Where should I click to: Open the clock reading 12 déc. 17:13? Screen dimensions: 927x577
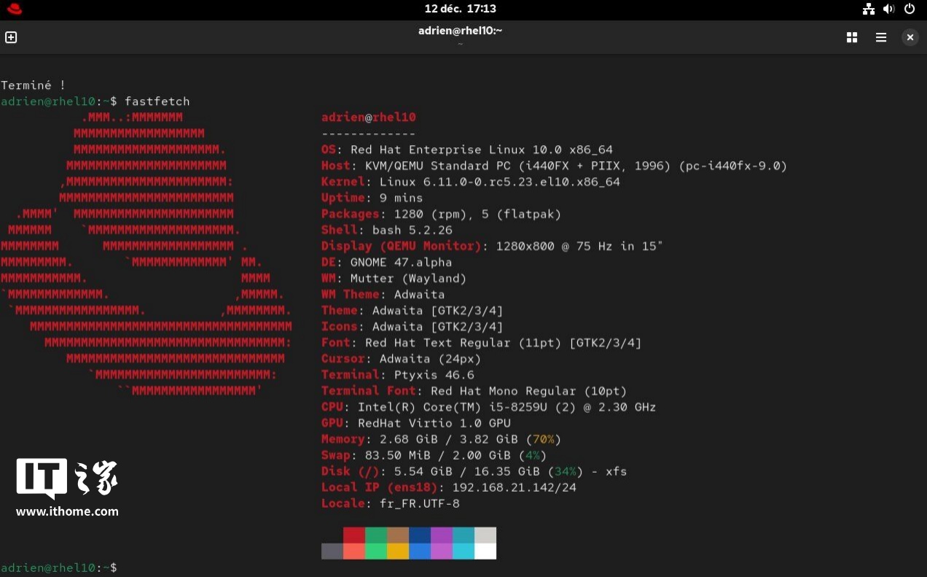(x=461, y=9)
